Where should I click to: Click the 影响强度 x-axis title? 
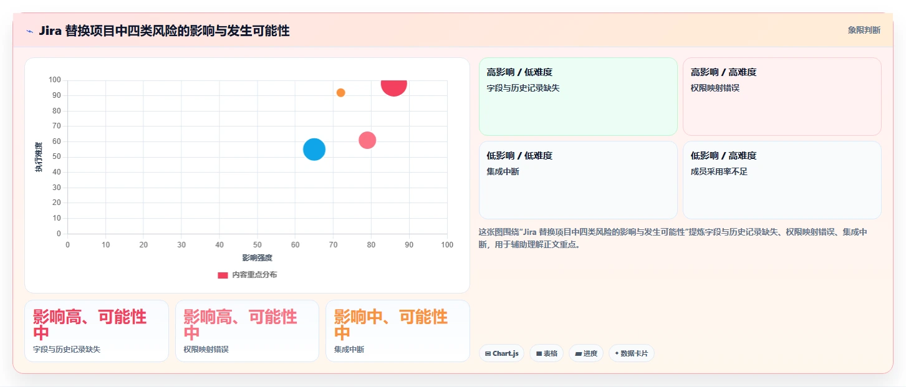pyautogui.click(x=258, y=257)
